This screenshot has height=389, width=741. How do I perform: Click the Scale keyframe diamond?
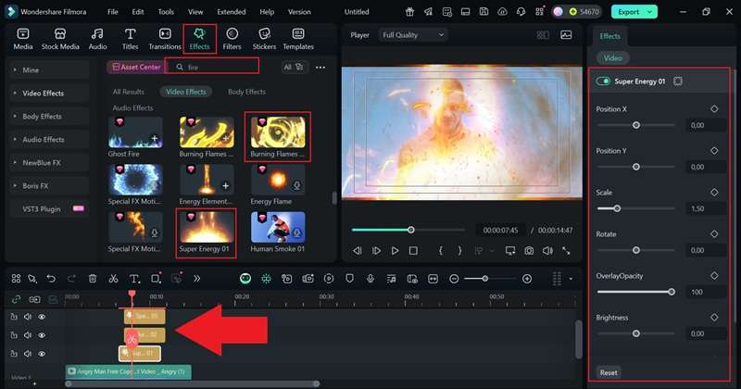[x=714, y=192]
